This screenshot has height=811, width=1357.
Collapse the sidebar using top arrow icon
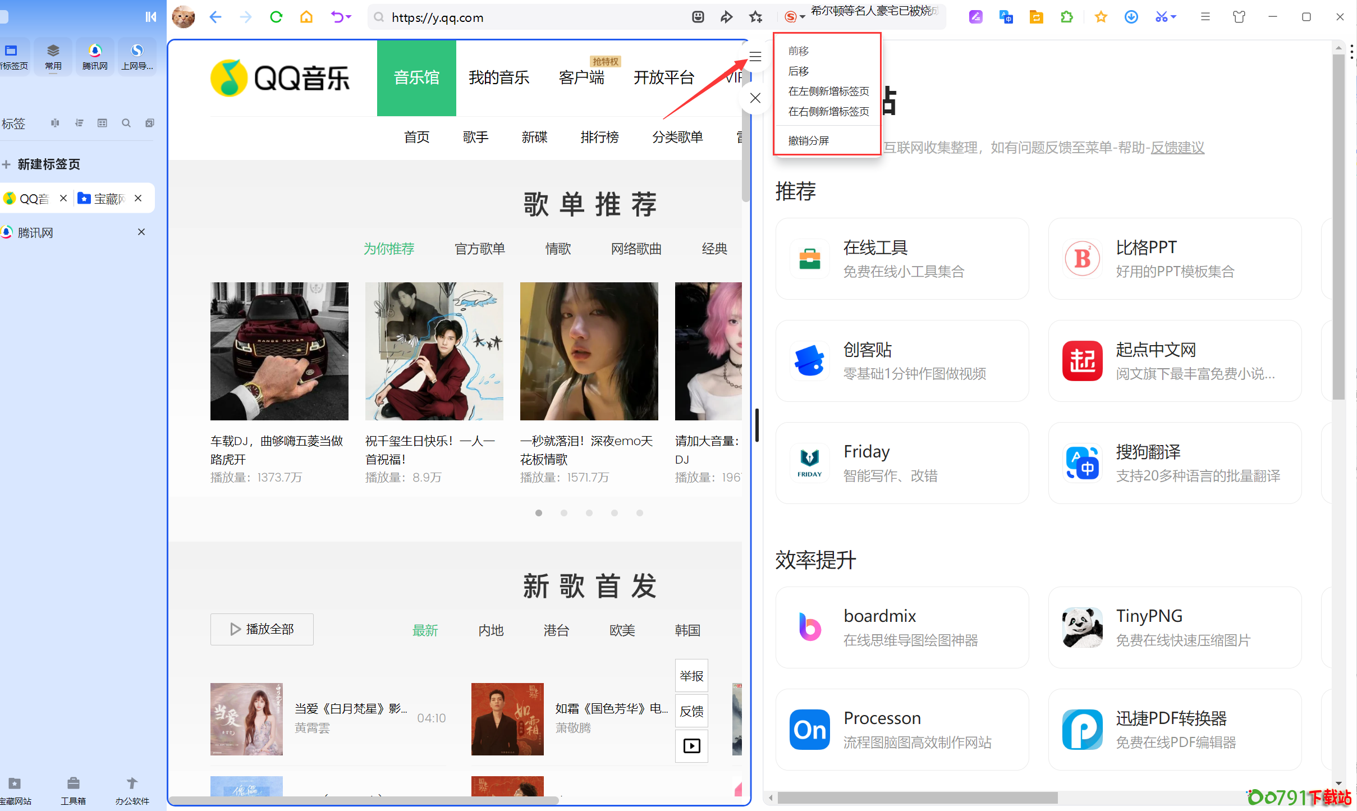tap(150, 17)
